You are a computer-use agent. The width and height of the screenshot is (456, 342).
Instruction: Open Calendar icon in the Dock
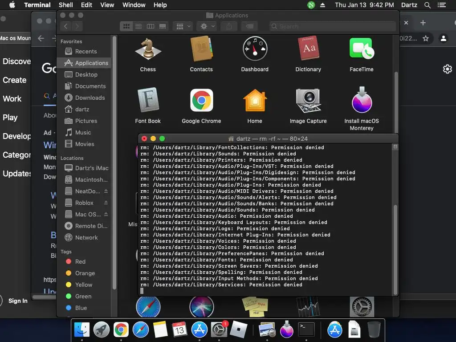[x=179, y=330]
